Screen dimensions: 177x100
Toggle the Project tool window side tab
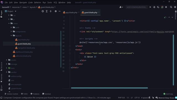coord(1,14)
